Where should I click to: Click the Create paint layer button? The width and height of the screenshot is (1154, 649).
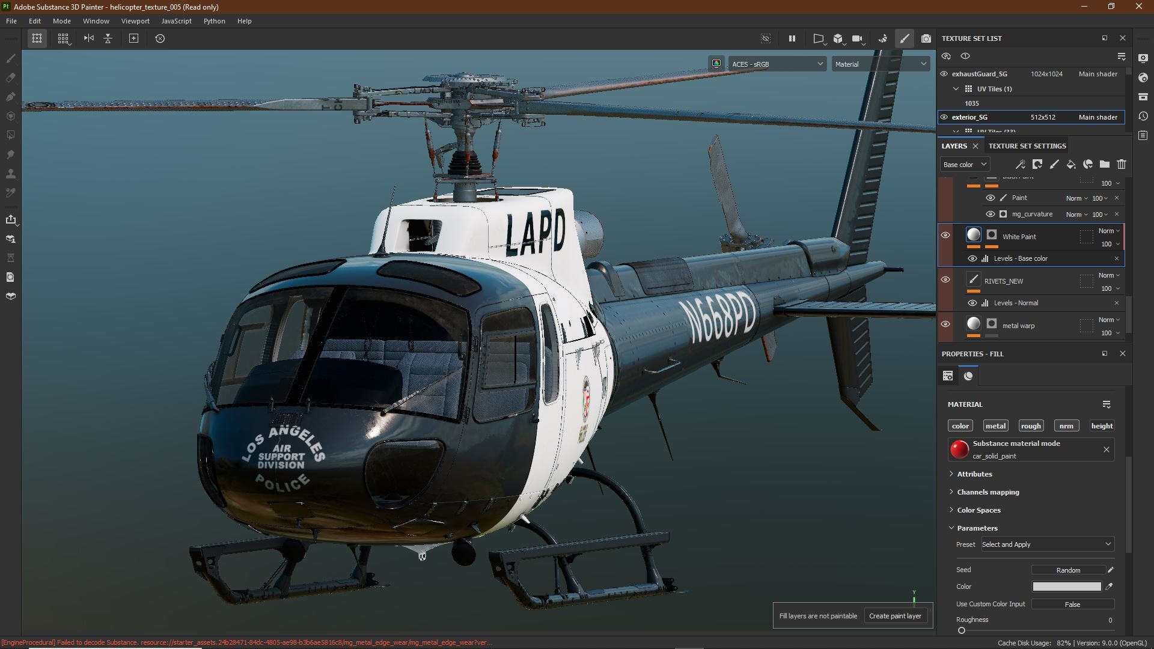[895, 615]
